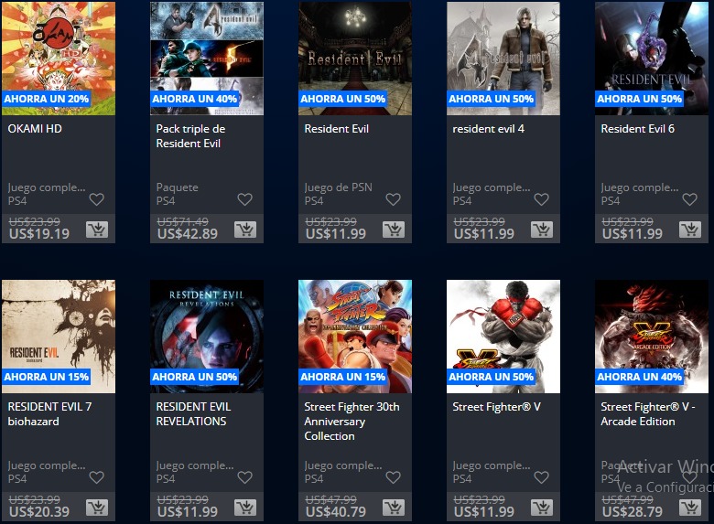Toggle wishlist heart for RESIDENT EVIL REVELATIONS
Viewport: 714px width, 524px height.
tap(245, 477)
